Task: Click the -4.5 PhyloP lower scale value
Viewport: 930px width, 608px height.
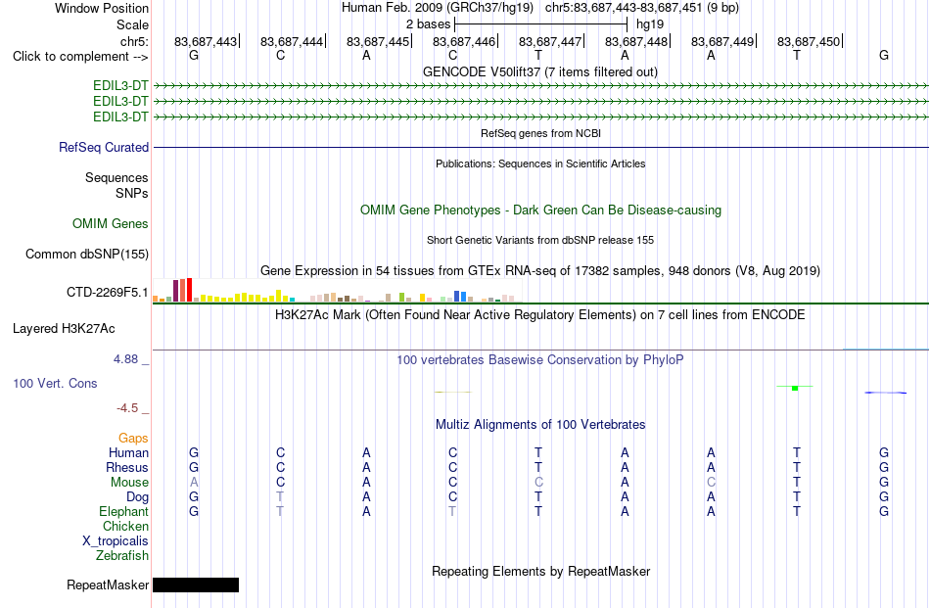Action: pyautogui.click(x=127, y=408)
